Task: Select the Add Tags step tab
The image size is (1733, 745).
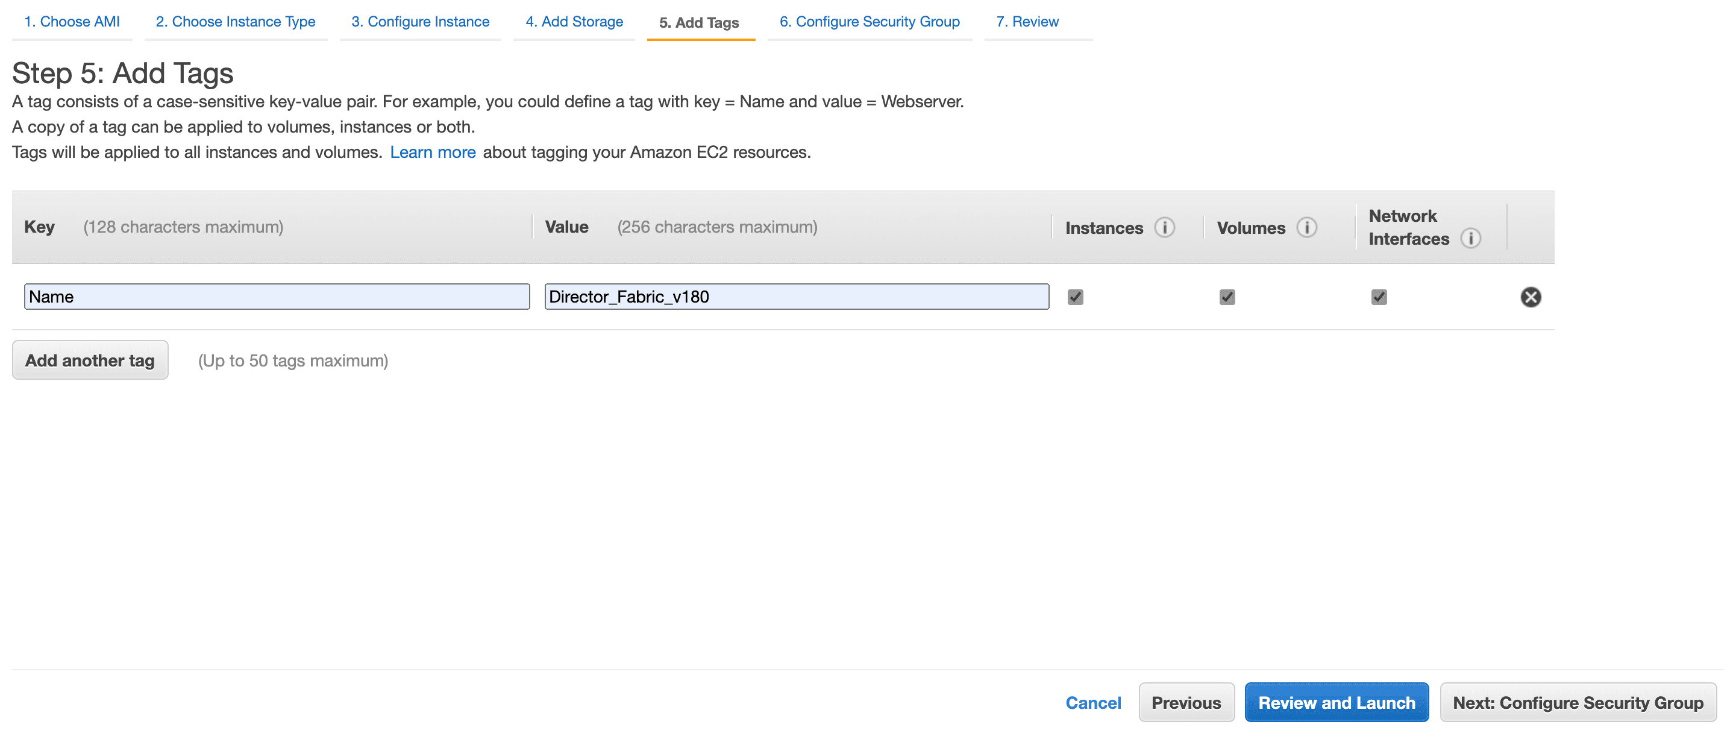Action: point(699,23)
